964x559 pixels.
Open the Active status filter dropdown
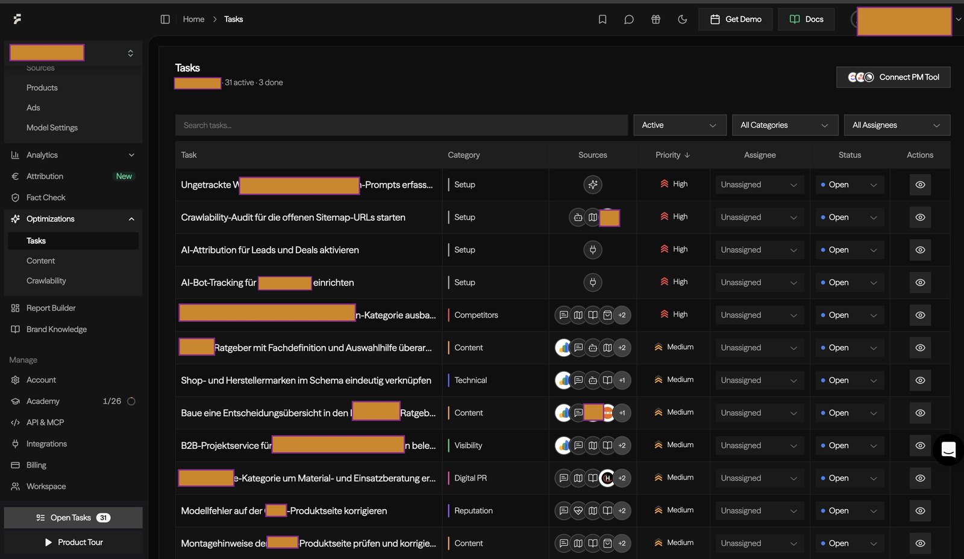point(680,125)
